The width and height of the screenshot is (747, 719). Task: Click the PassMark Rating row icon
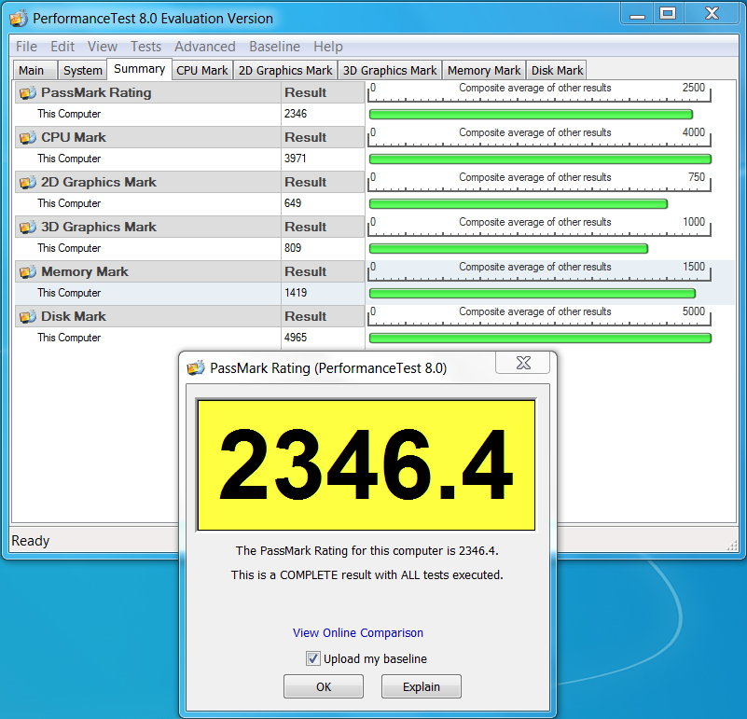coord(28,92)
